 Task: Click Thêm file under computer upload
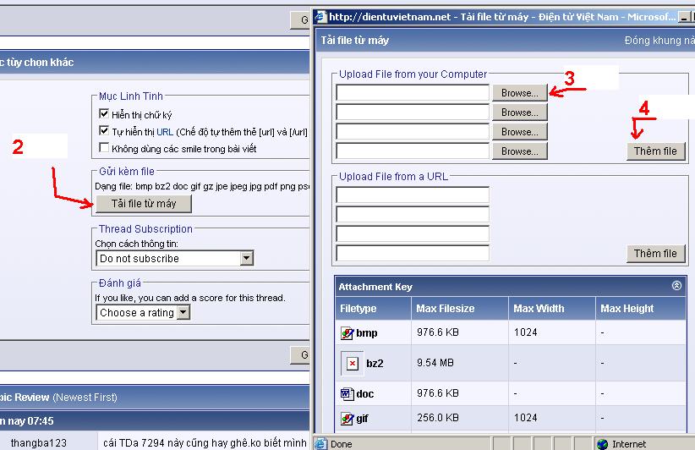(x=655, y=151)
